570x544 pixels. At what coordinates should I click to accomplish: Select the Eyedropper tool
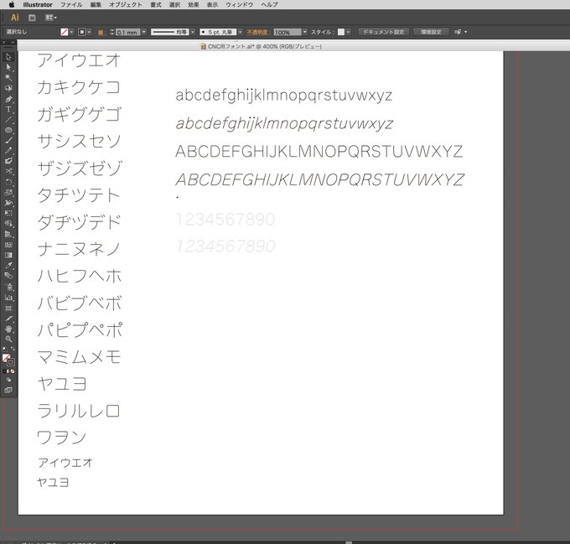(8, 265)
